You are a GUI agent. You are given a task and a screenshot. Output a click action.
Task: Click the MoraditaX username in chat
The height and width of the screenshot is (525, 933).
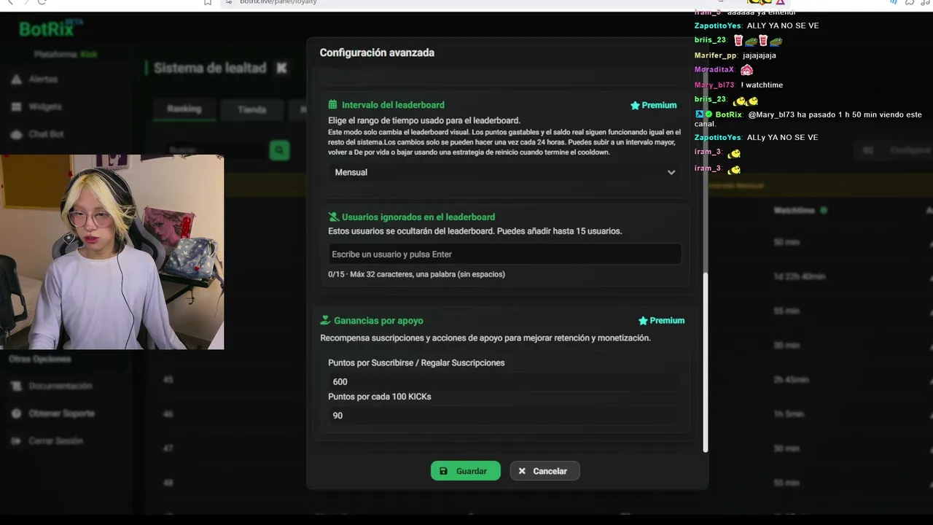pos(714,70)
